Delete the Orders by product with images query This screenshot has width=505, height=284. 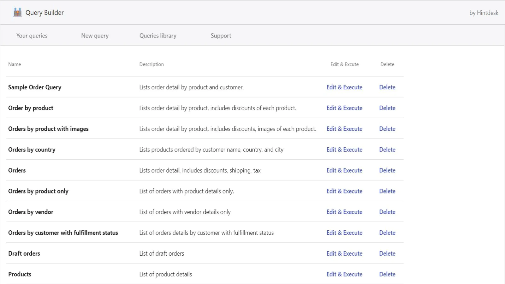(387, 129)
